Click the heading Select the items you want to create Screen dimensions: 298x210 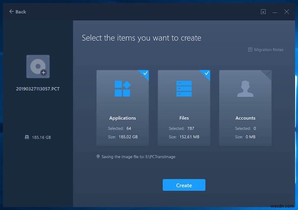(142, 38)
